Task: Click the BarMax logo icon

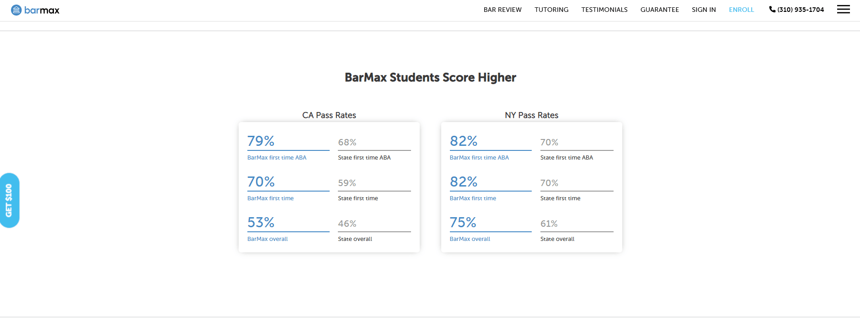Action: click(x=16, y=10)
